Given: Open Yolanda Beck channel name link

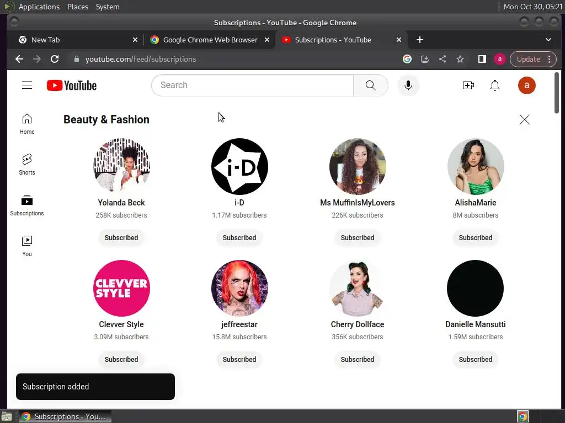Looking at the screenshot, I should [121, 203].
